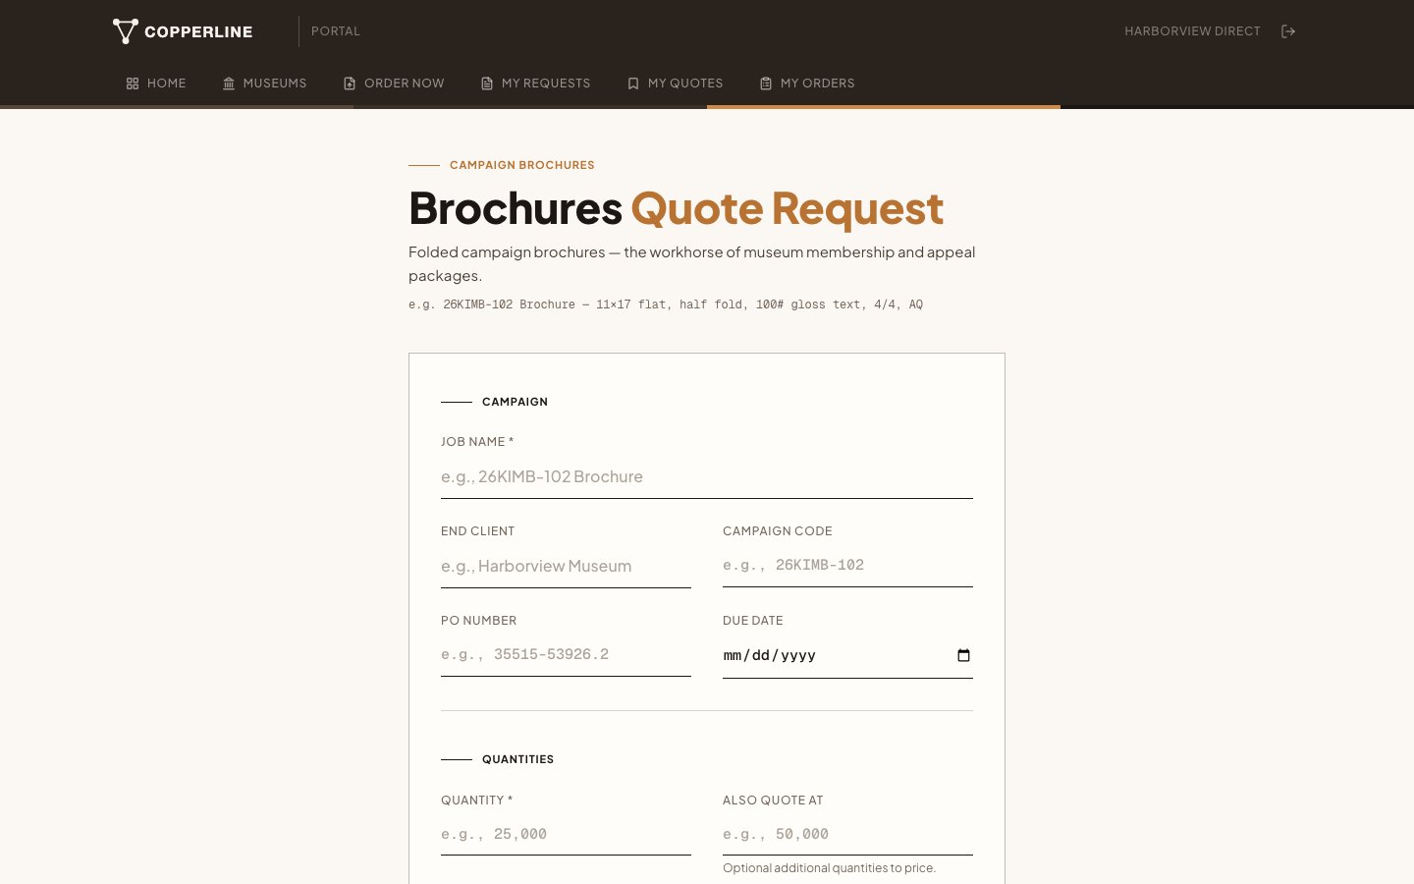Open the Museums tab

tap(265, 83)
